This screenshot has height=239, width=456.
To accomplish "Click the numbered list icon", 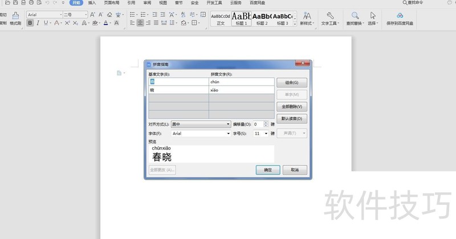I will (143, 14).
